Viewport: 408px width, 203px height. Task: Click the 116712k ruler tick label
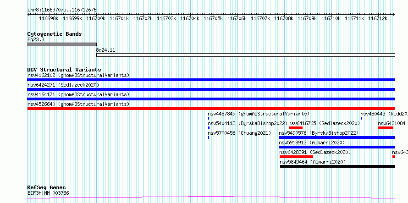[378, 18]
